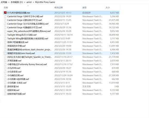Select the date 2021/8/29 11:16
The height and width of the screenshot is (118, 149).
tap(63, 28)
